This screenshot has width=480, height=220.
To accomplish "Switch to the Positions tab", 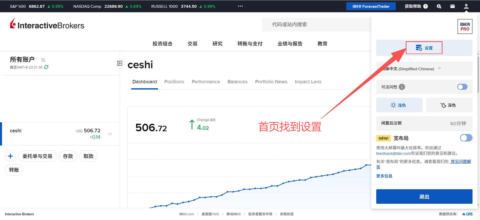I will [174, 82].
